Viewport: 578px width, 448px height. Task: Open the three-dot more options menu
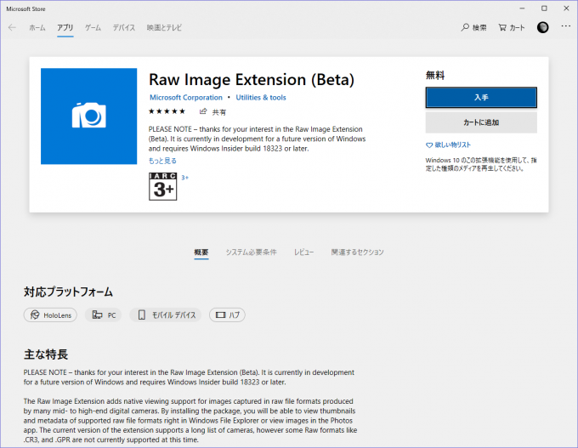(x=566, y=26)
